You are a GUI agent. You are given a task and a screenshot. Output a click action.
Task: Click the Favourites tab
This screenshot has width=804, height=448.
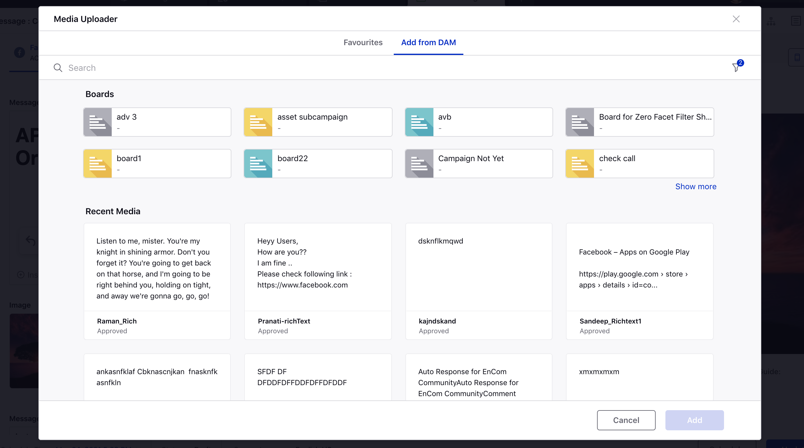(x=363, y=42)
